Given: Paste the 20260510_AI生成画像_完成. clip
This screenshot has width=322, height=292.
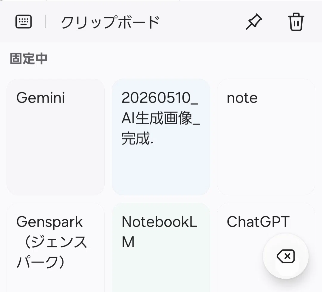Looking at the screenshot, I should point(161,137).
